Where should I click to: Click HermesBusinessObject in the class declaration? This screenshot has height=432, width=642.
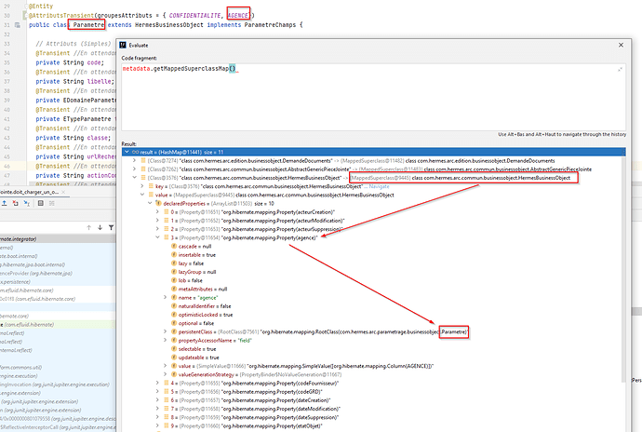tap(169, 25)
